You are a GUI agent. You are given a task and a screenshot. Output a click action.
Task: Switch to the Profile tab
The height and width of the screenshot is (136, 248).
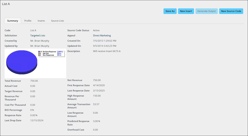pyautogui.click(x=28, y=21)
